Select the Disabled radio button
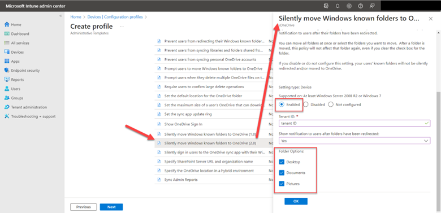441x213 pixels. [306, 105]
